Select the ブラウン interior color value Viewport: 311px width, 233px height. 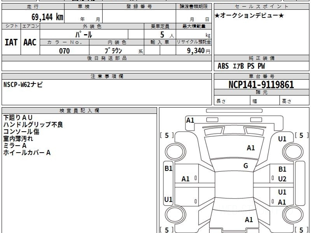(x=113, y=50)
